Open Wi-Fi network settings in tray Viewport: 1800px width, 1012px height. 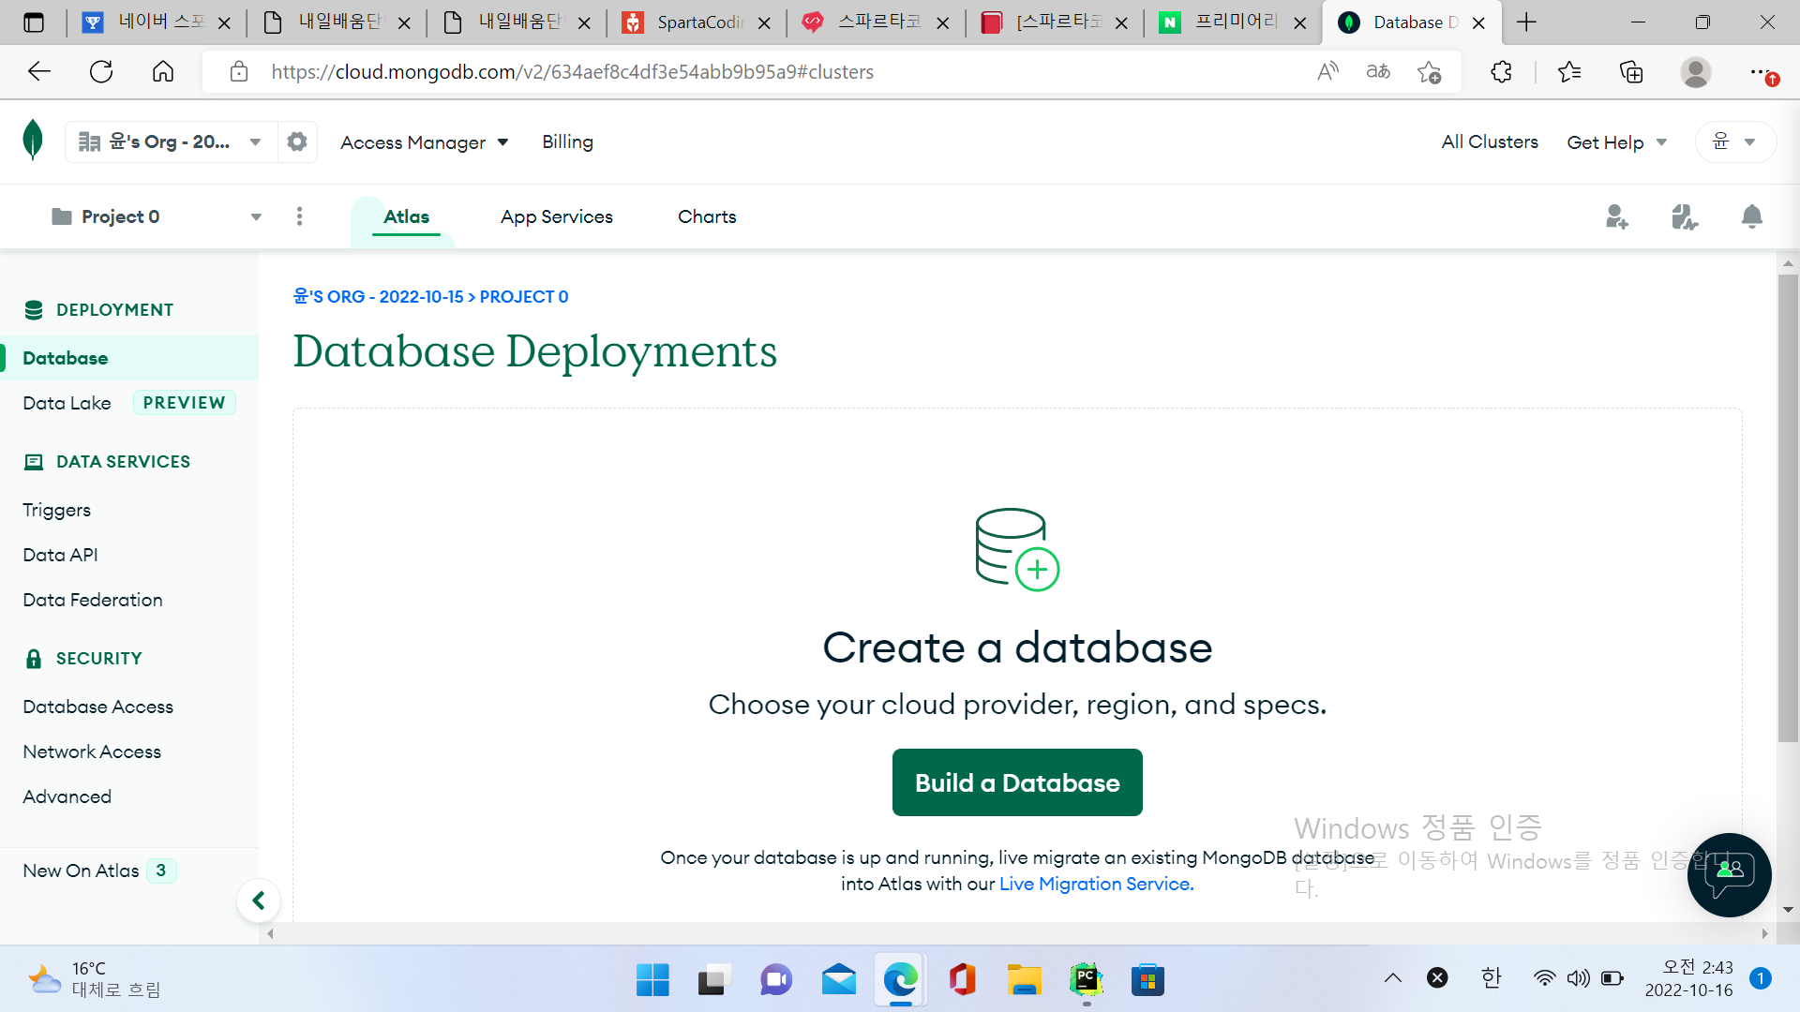(1543, 978)
